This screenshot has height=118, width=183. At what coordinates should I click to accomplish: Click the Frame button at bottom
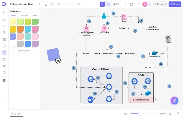coord(16,114)
